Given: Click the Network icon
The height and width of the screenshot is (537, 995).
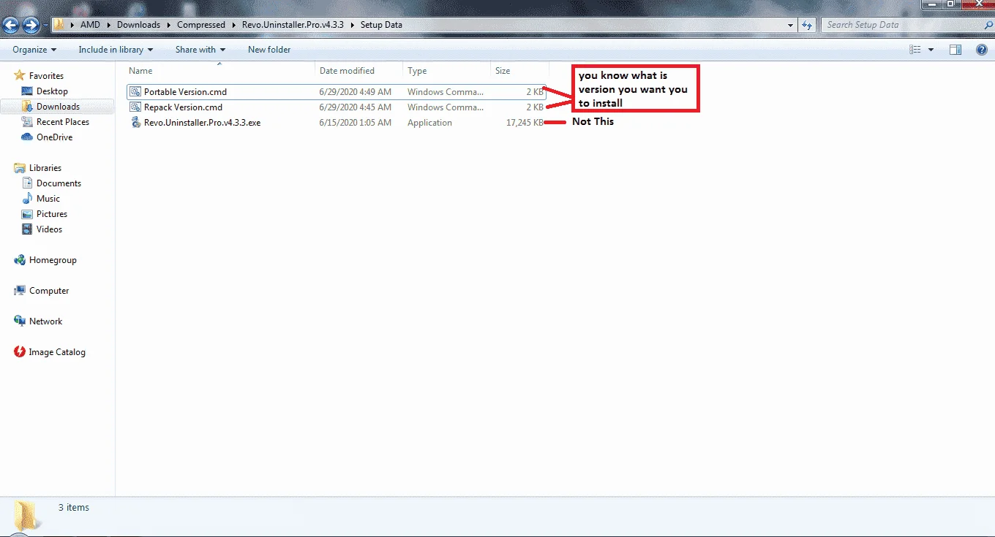Looking at the screenshot, I should pyautogui.click(x=20, y=321).
